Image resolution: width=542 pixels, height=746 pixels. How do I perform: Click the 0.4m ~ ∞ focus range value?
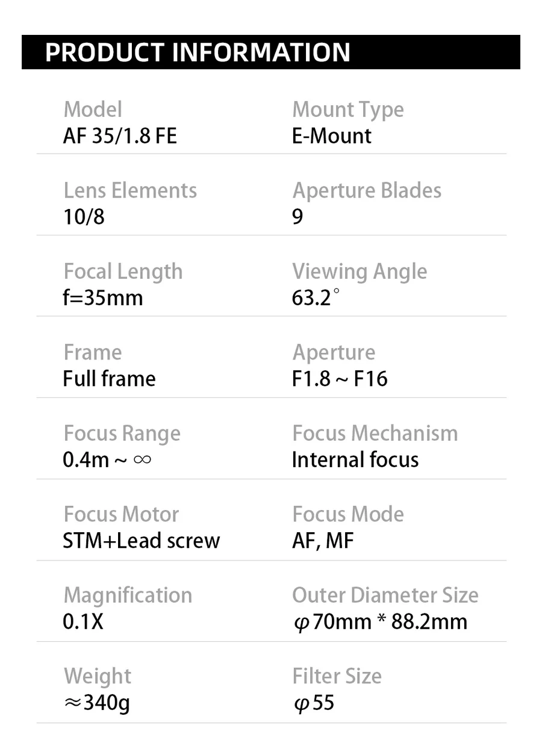coord(107,460)
